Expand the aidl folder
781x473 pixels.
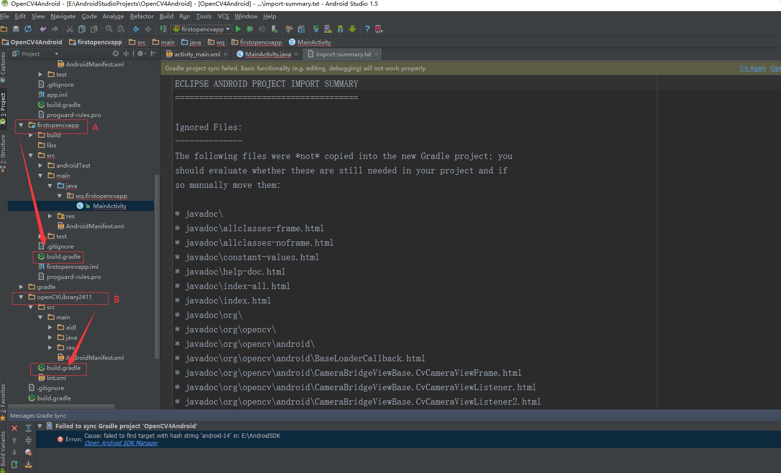[50, 328]
